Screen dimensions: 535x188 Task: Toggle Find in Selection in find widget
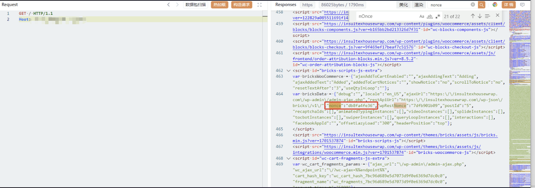[x=488, y=16]
